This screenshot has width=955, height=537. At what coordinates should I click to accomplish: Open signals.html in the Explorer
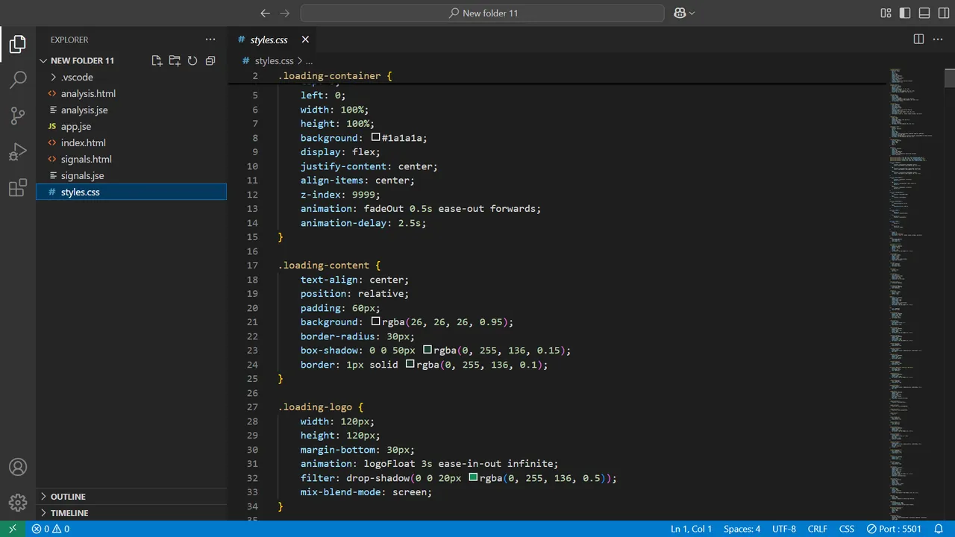click(131, 159)
